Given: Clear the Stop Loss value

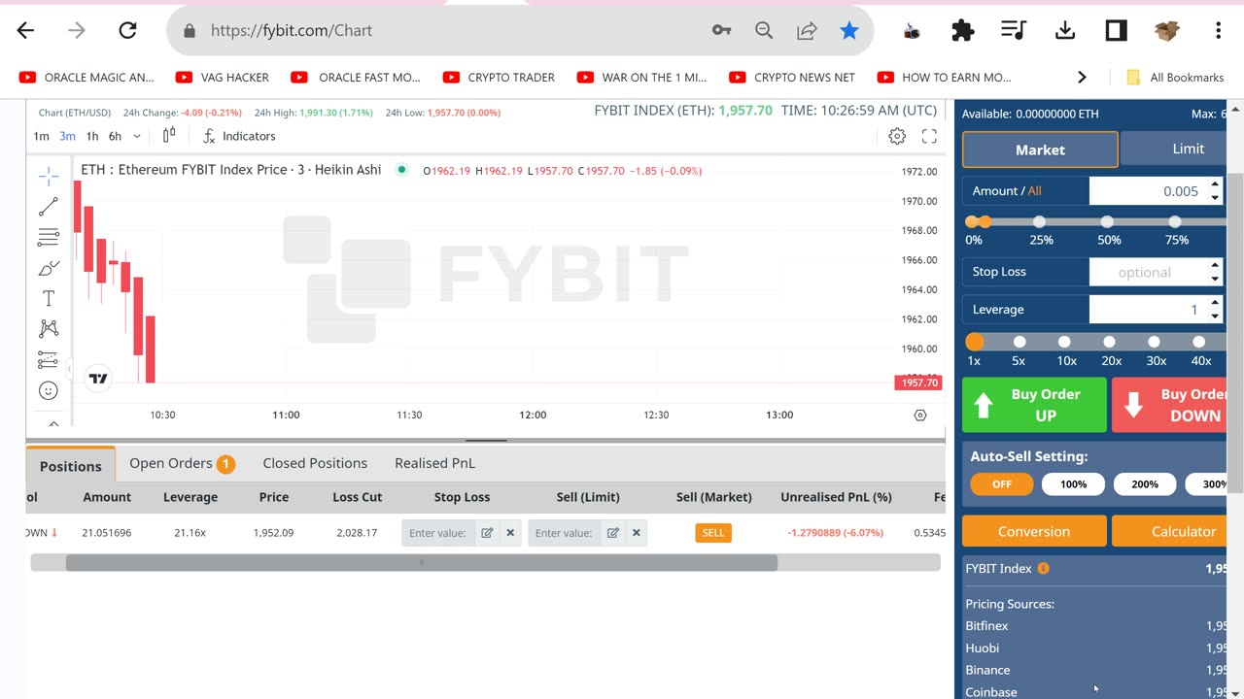Looking at the screenshot, I should (510, 533).
